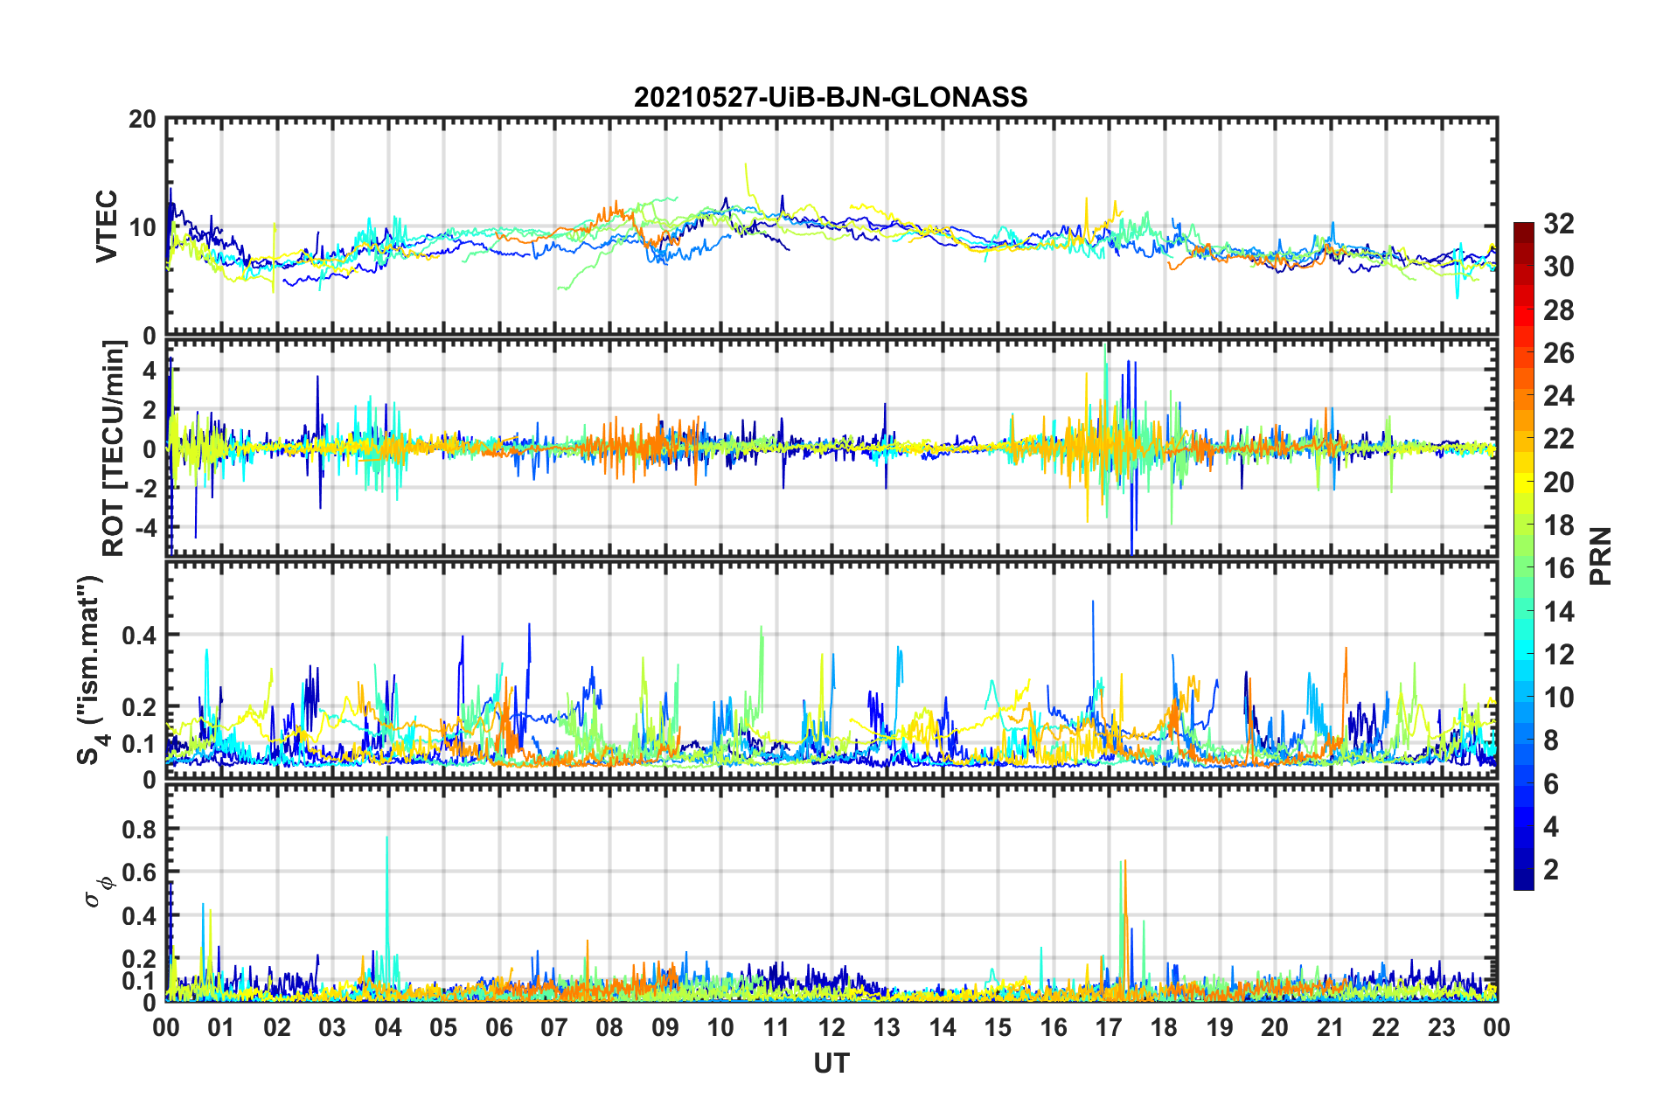Image resolution: width=1663 pixels, height=1112 pixels.
Task: Click the sigma-phi axis tick label 0.4
Action: coord(139,916)
